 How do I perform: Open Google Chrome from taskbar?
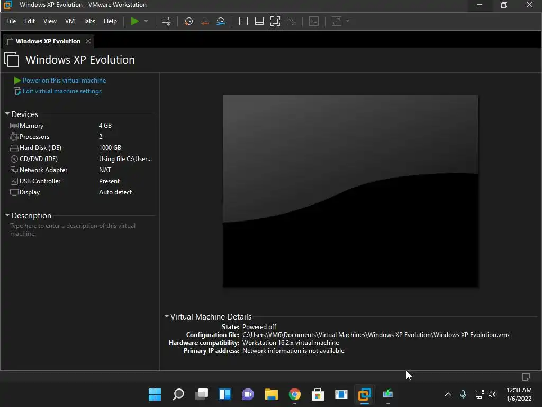(294, 394)
